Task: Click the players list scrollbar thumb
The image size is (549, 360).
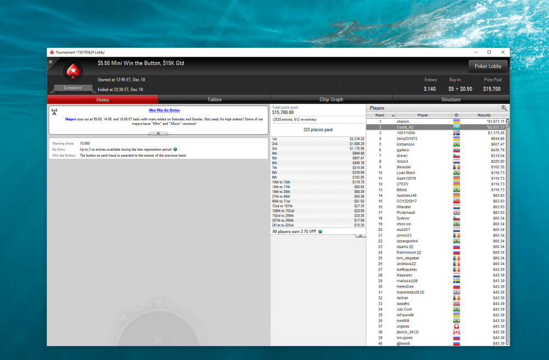Action: (507, 123)
